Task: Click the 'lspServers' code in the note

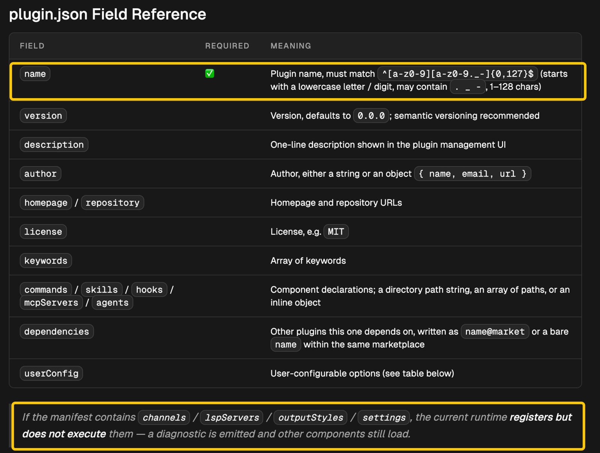Action: pyautogui.click(x=232, y=417)
